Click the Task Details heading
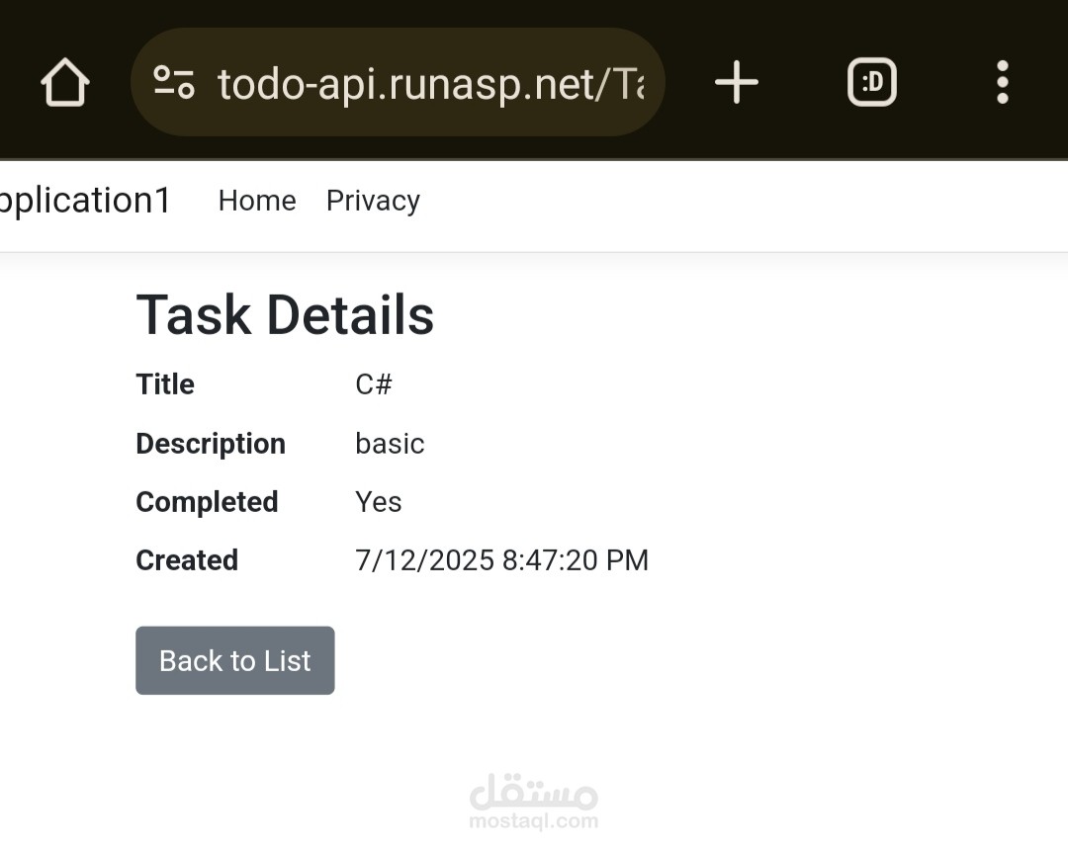This screenshot has width=1068, height=849. coord(285,315)
